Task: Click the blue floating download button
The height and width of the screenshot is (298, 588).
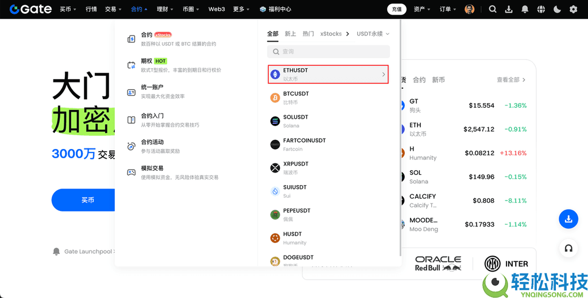Action: tap(568, 219)
